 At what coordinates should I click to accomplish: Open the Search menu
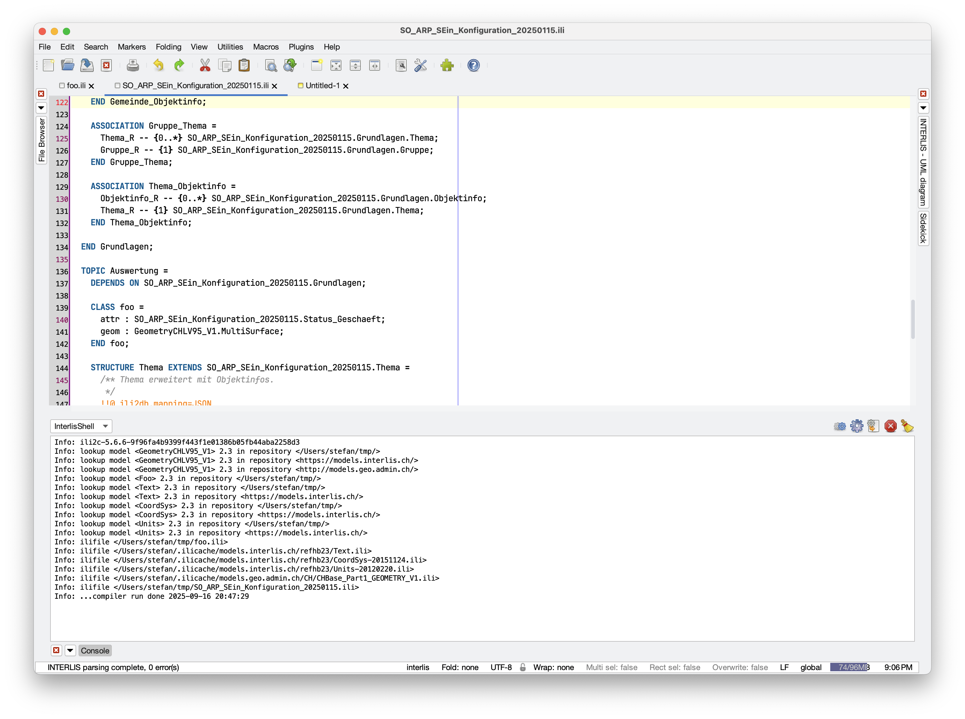[x=96, y=47]
